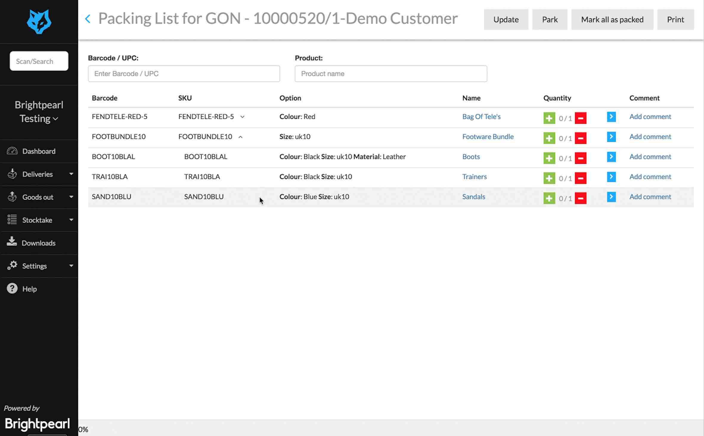The width and height of the screenshot is (704, 436).
Task: Click blue arrow for Footware Bundle row
Action: [x=611, y=136]
